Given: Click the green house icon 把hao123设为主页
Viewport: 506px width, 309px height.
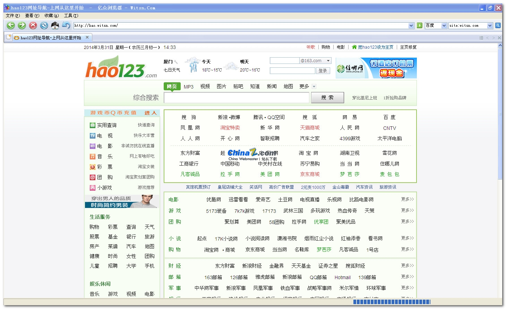Looking at the screenshot, I should pos(354,47).
